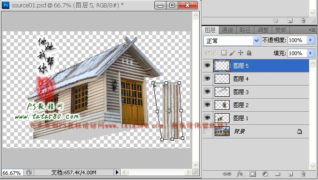
Task: Click the transform box center reference point
Action: [x=169, y=111]
